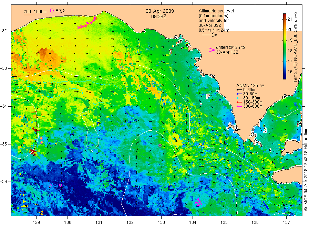Click the '30-Apr-2009' date title
The image size is (310, 227).
click(160, 11)
